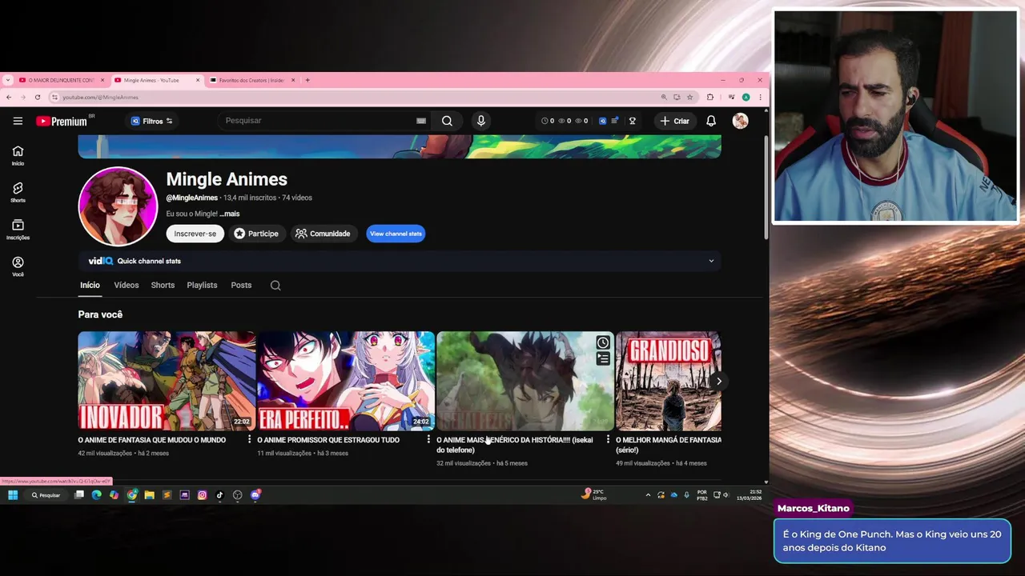Open TikTok from the taskbar
The height and width of the screenshot is (576, 1025).
coord(219,495)
